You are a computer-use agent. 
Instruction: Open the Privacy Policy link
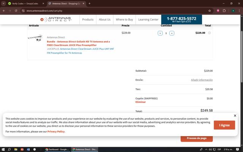pyautogui.click(x=56, y=131)
